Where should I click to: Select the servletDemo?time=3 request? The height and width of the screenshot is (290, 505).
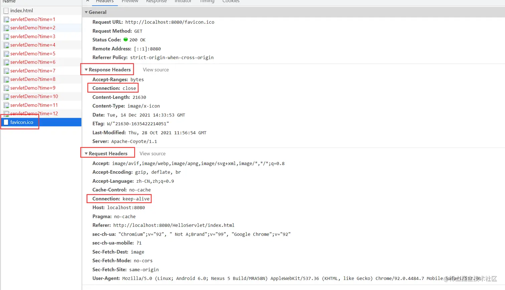point(41,36)
